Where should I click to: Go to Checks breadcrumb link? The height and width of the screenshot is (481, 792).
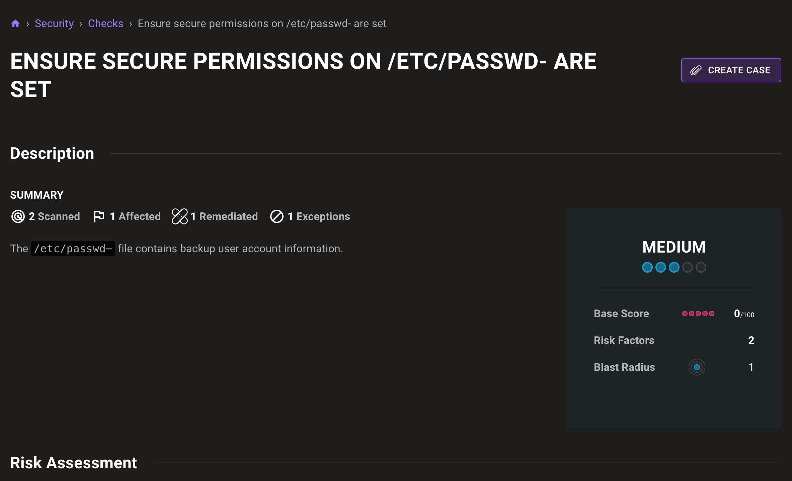(105, 23)
